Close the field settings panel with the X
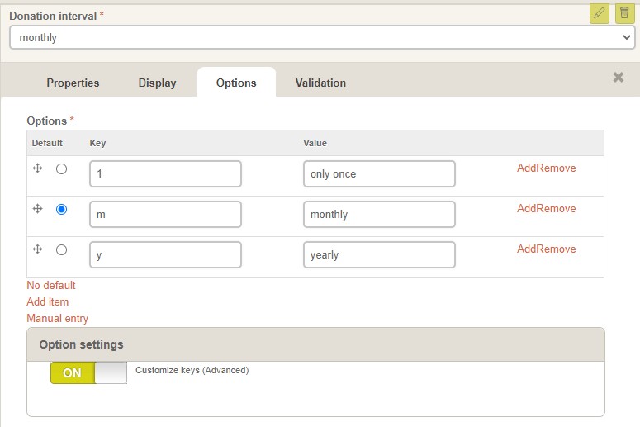The image size is (640, 427). 618,77
